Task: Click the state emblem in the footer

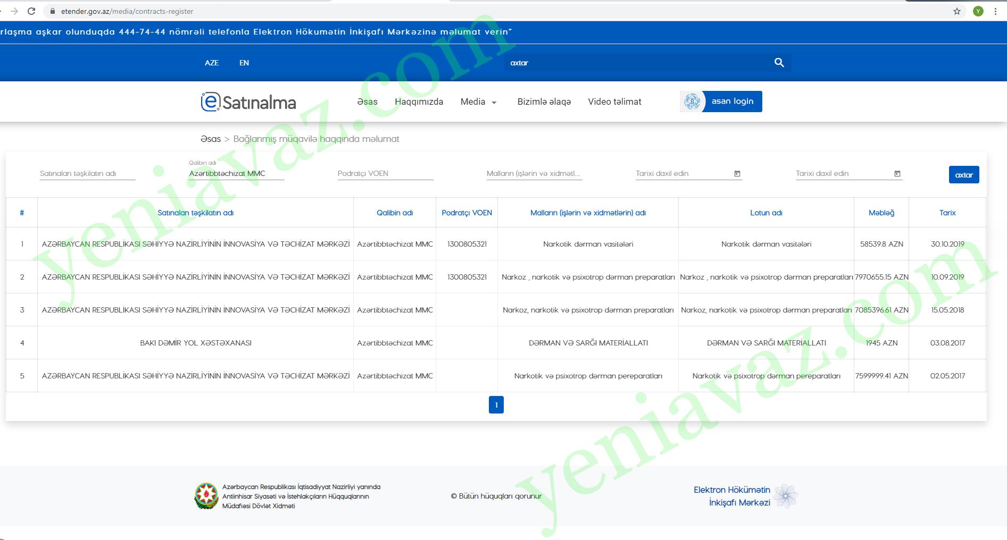Action: tap(206, 496)
